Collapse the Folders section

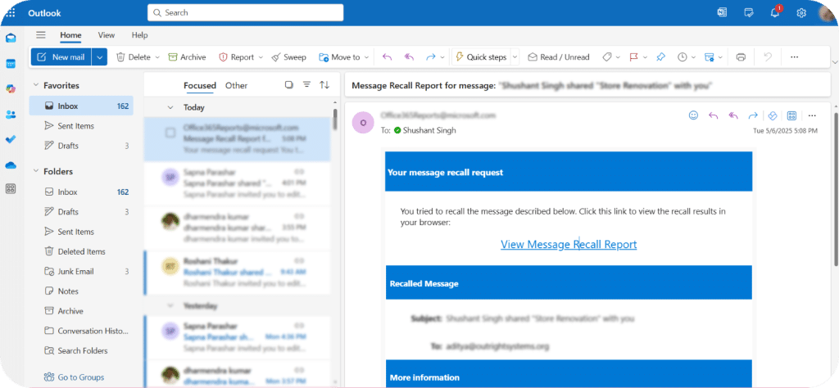click(x=36, y=172)
